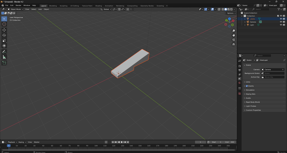Toggle the Gravity checkbox
Viewport: 287px width, 153px height.
[247, 86]
